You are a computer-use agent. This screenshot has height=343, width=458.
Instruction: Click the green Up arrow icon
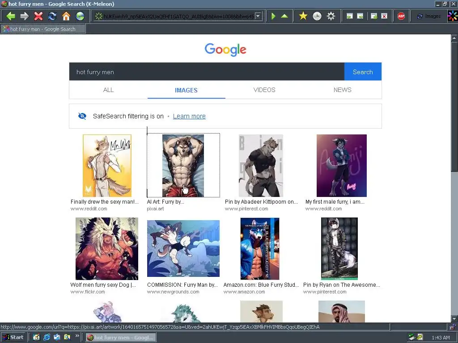(284, 16)
